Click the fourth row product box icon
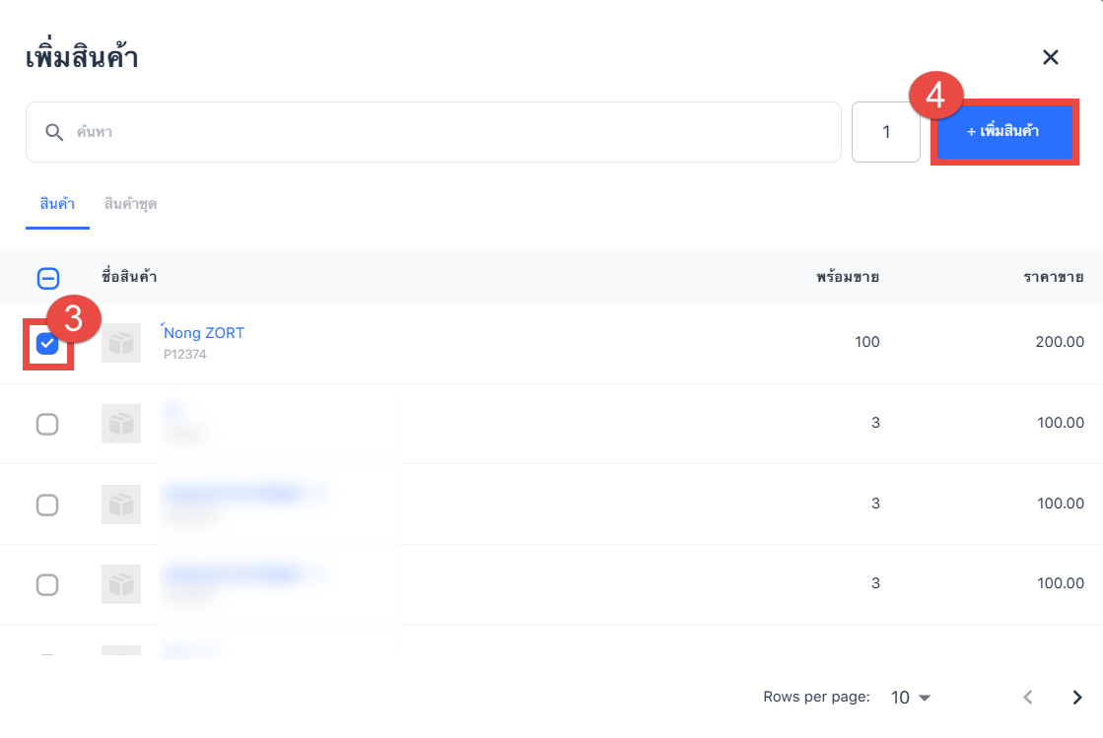This screenshot has height=738, width=1103. [120, 584]
